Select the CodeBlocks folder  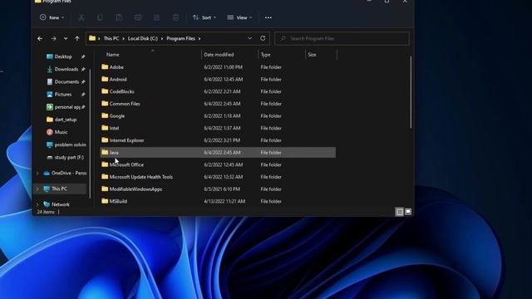(x=218, y=91)
